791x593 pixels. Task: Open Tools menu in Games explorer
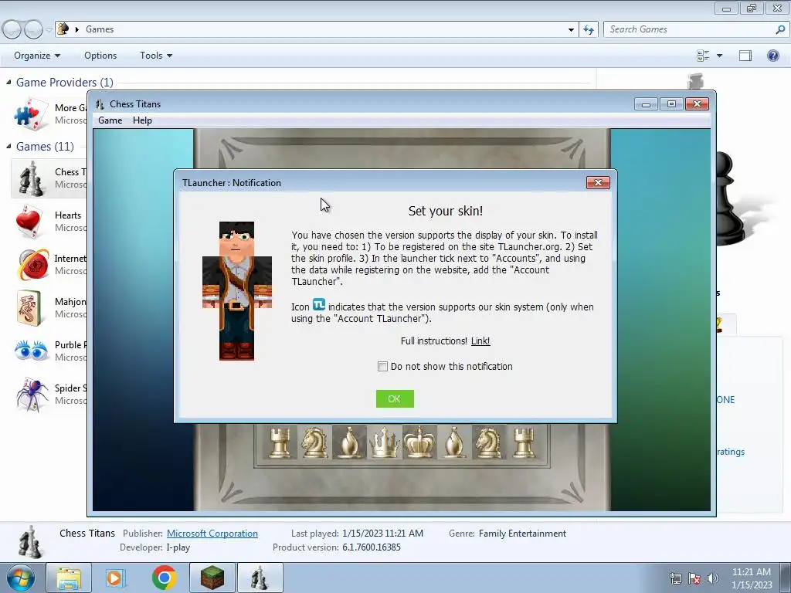tap(156, 56)
